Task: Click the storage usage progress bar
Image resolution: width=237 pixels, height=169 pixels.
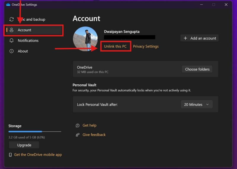Action: [x=35, y=131]
